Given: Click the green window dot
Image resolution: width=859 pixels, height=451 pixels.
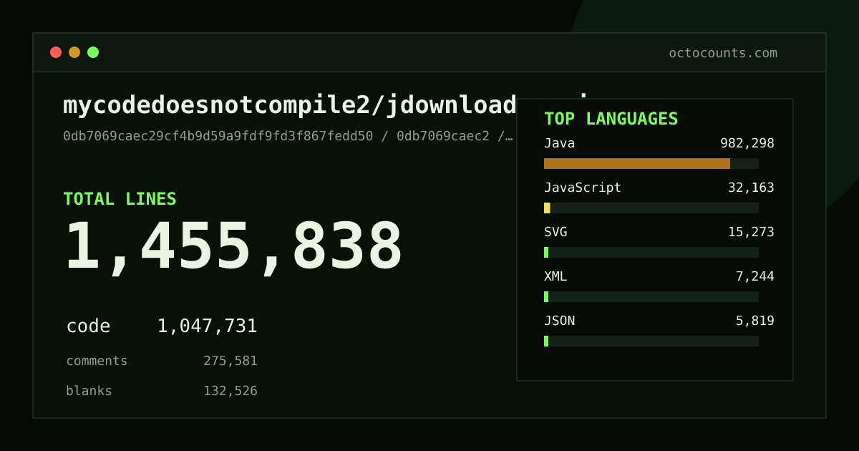Looking at the screenshot, I should pyautogui.click(x=93, y=52).
